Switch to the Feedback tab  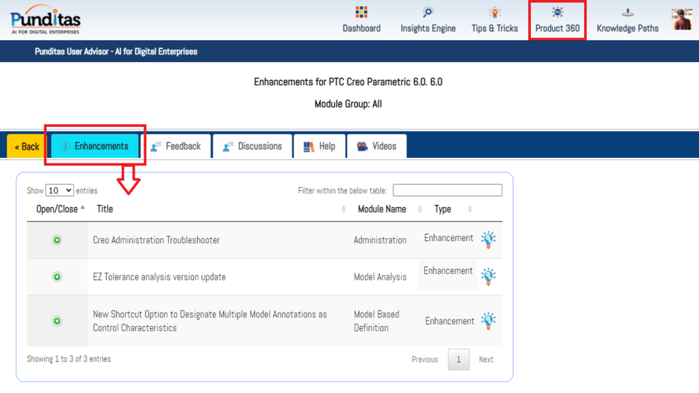pyautogui.click(x=176, y=146)
